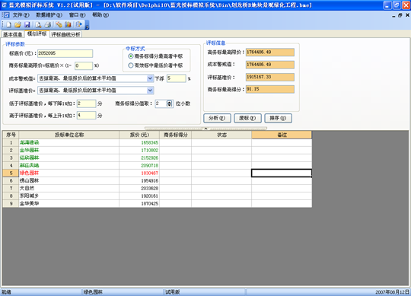Screen dimensions: 411x296
Task: Click the bid price 1954916 cell
Action: [139, 180]
